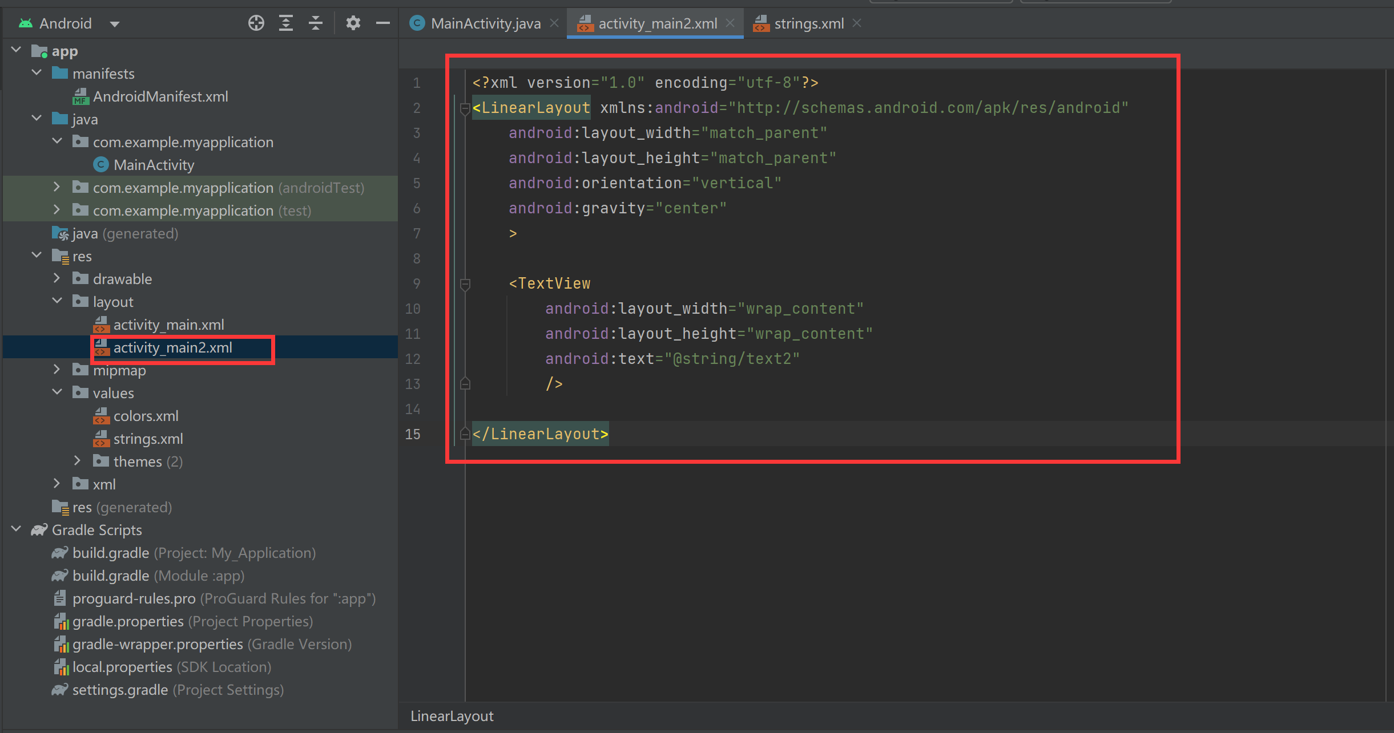Open project view settings gear
This screenshot has width=1394, height=733.
coord(353,23)
